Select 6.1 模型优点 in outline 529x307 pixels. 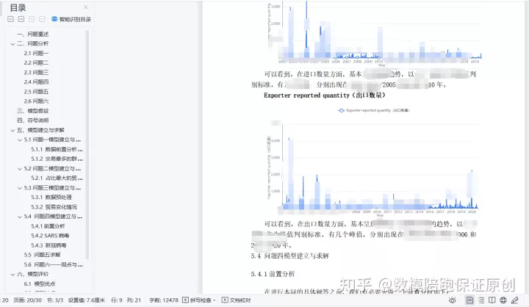[40, 284]
